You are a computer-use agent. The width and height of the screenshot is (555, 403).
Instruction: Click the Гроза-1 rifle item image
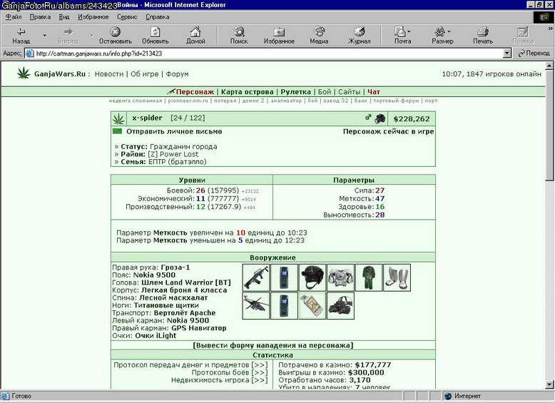[x=256, y=277]
